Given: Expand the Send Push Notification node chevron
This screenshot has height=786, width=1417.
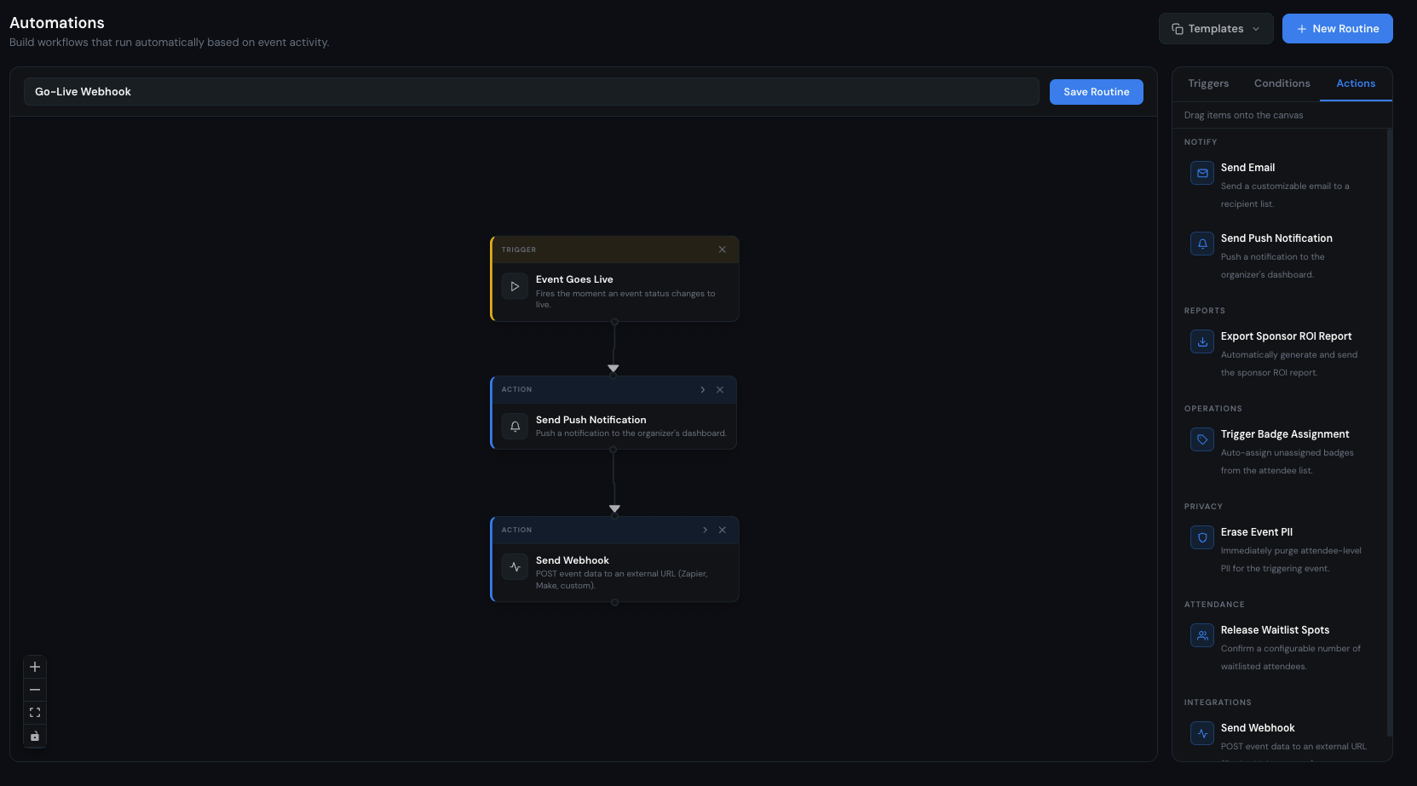Looking at the screenshot, I should coord(703,390).
